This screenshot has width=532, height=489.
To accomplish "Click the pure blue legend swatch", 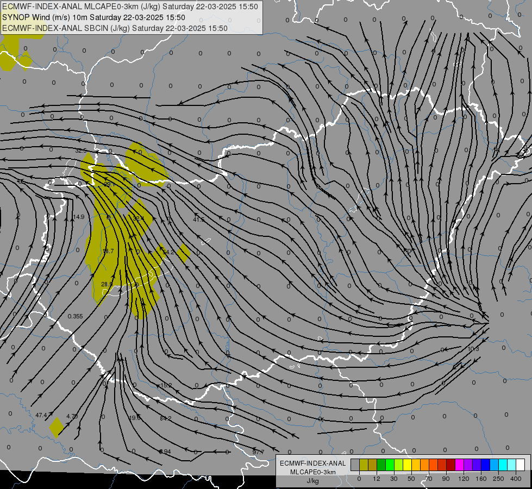I will [485, 465].
